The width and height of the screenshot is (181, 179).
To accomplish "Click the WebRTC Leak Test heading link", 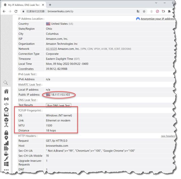I will click(x=29, y=85).
